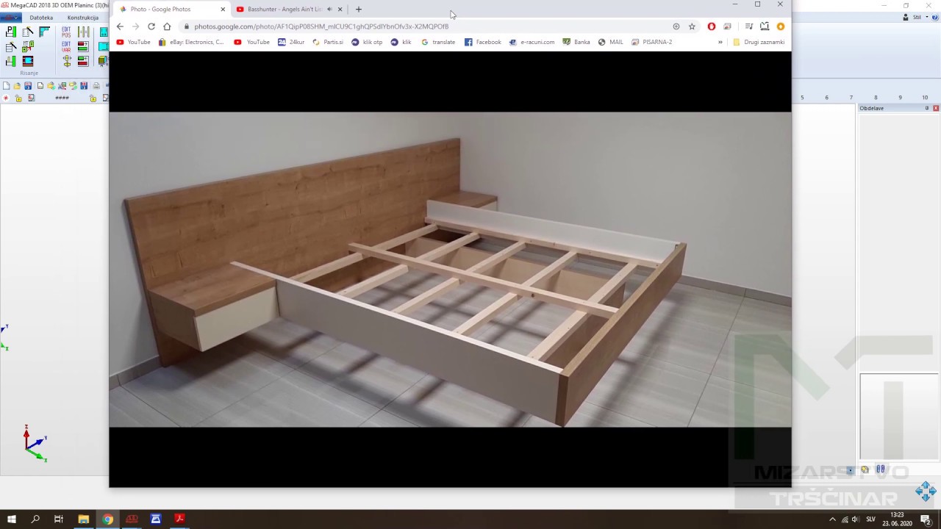Close the Obdelave panel
The height and width of the screenshot is (529, 941).
tap(936, 108)
